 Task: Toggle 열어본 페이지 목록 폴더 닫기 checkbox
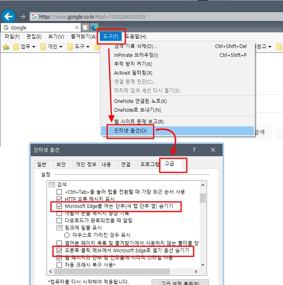(59, 243)
